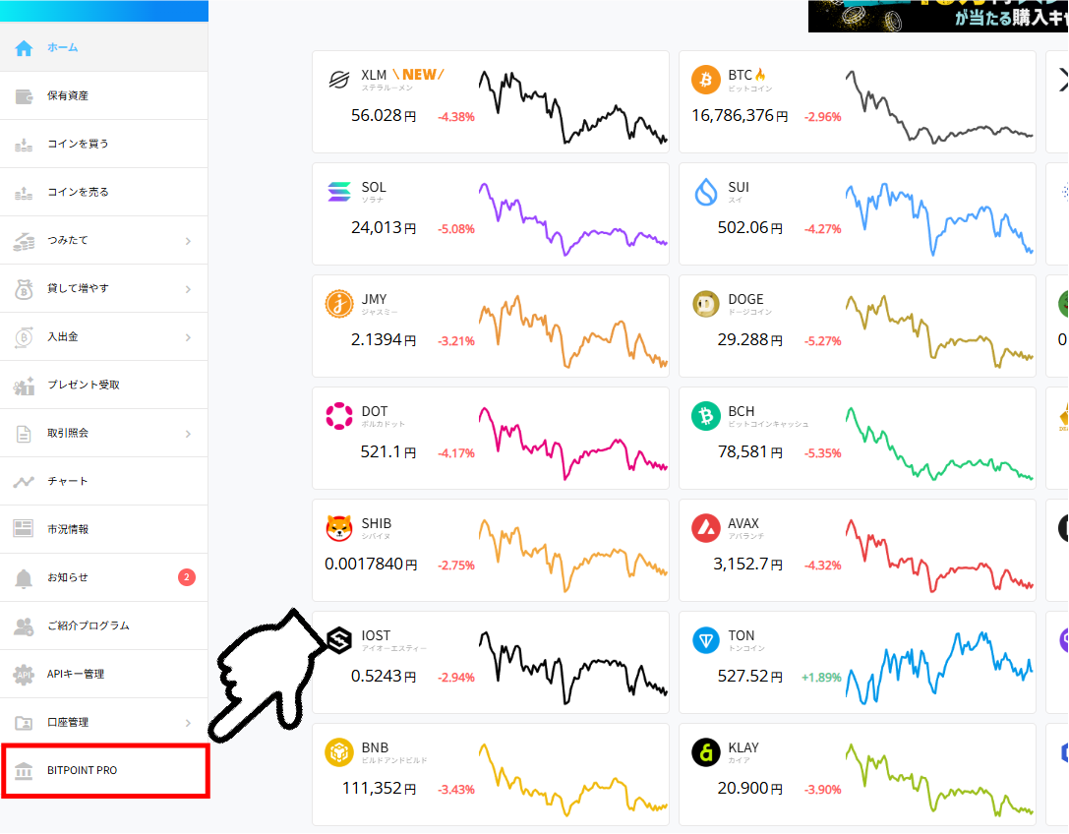
Task: Click the Bitcoin BTC coin icon
Action: (x=705, y=80)
